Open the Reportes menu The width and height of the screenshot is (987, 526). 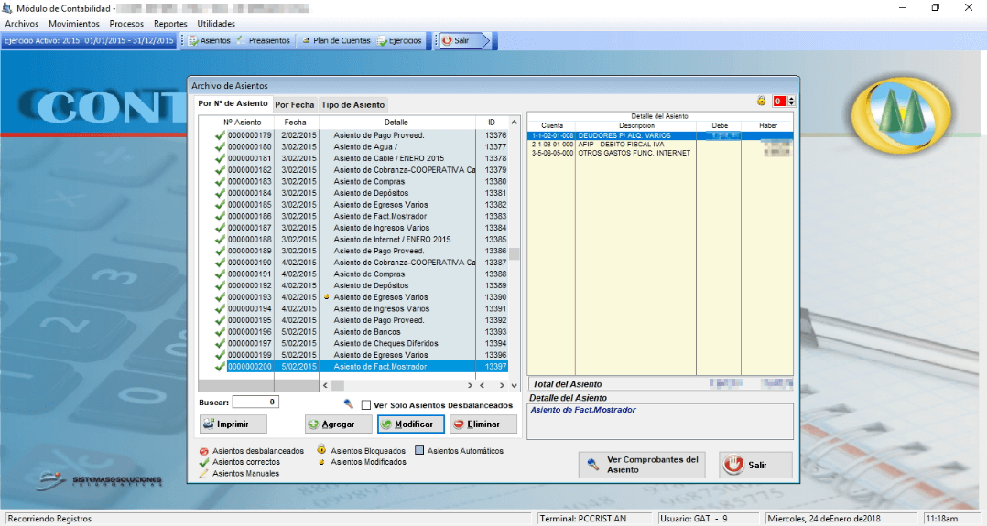[170, 23]
